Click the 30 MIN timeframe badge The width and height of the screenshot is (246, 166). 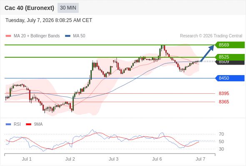[x=68, y=8]
